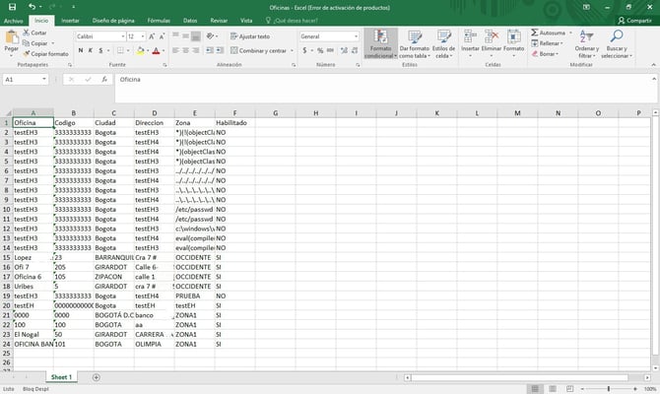Toggle Ajustar texto wrapping
Image resolution: width=660 pixels, height=394 pixels.
[250, 36]
